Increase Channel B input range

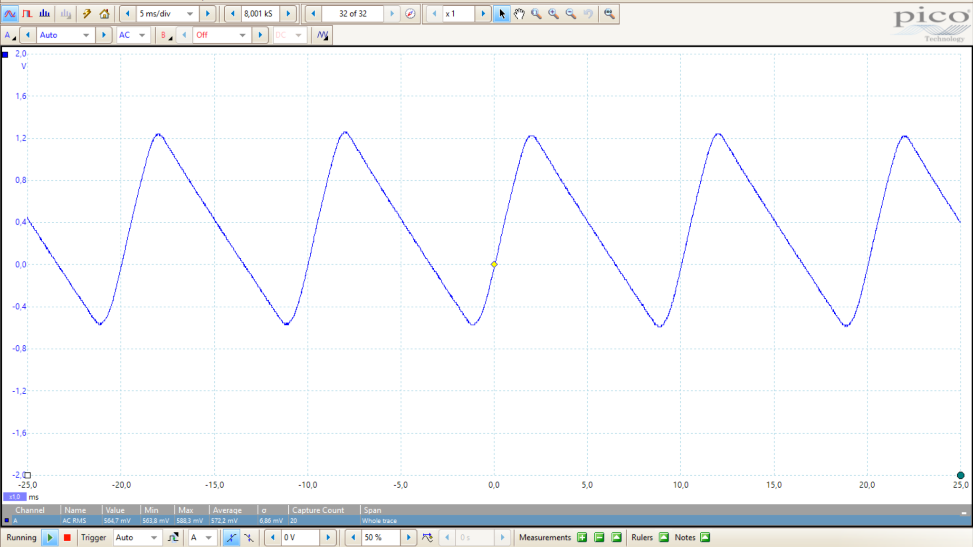260,35
